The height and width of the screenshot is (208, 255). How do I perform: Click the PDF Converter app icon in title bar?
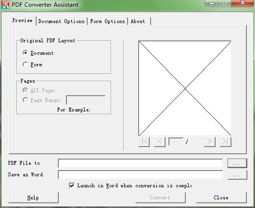(x=5, y=4)
